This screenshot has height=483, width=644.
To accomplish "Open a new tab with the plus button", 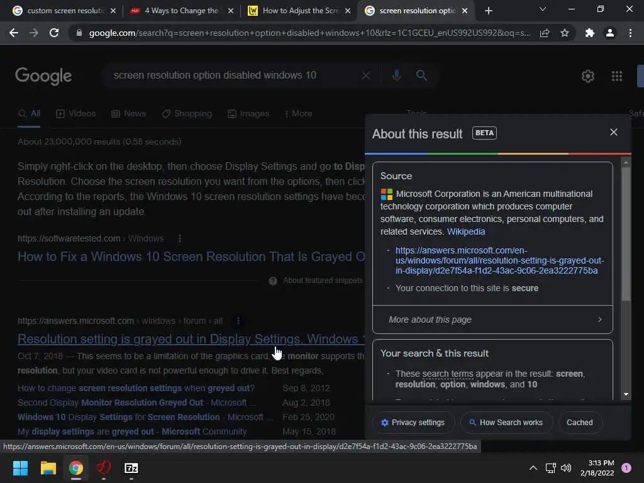I will click(x=488, y=11).
